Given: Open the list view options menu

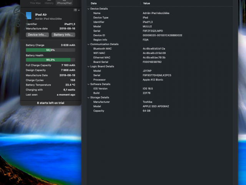Looking at the screenshot, I should tap(76, 10).
